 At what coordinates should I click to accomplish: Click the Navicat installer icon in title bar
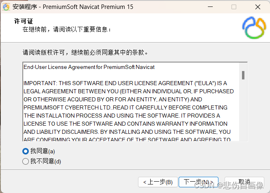[x=6, y=7]
